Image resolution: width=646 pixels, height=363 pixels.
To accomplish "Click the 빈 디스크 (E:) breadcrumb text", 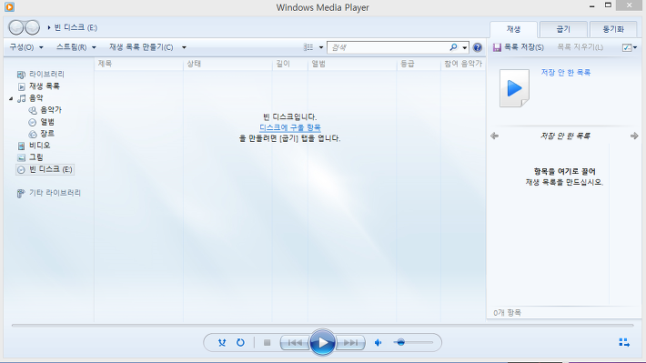I will 76,27.
